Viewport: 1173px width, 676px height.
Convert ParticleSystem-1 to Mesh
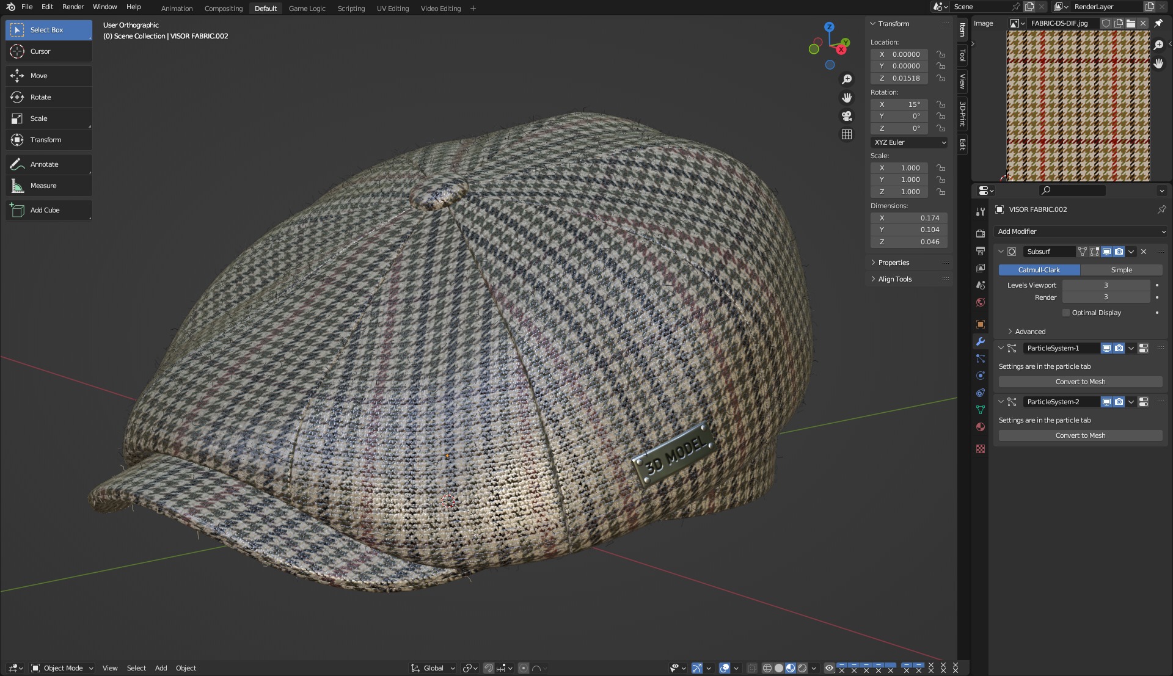click(x=1080, y=382)
